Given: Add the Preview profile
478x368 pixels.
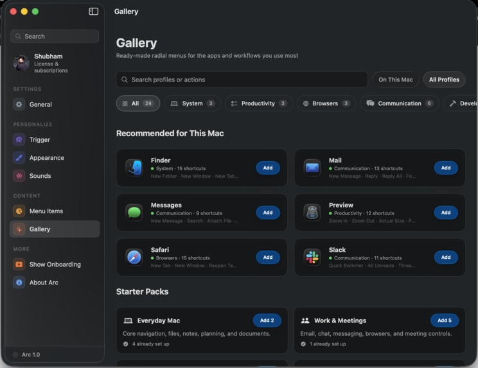Looking at the screenshot, I should (x=446, y=213).
